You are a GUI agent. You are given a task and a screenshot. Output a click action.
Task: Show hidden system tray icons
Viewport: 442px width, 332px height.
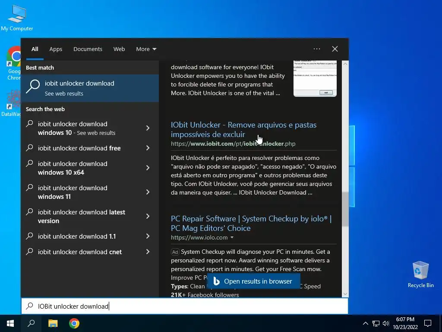pyautogui.click(x=365, y=323)
